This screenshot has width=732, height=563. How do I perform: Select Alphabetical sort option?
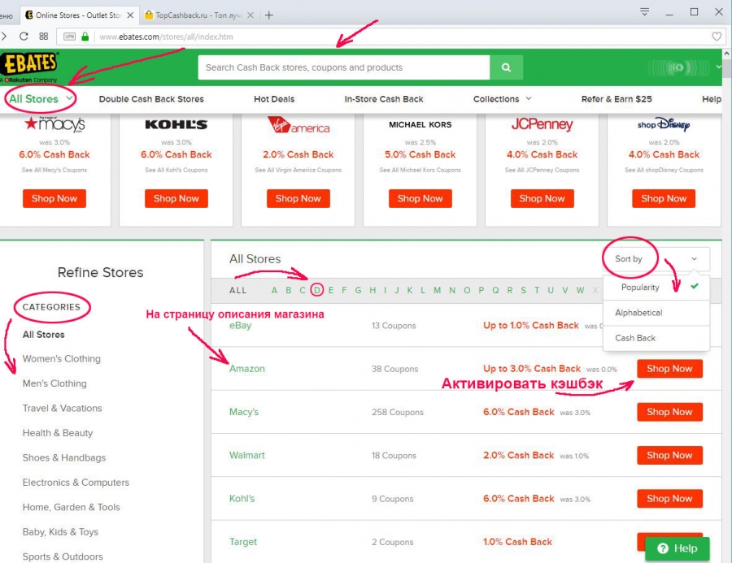coord(656,313)
